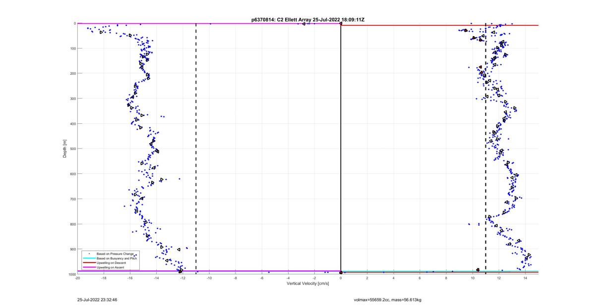Select legend entry 'Upwelling on Descent'
The height and width of the screenshot is (308, 595).
112,262
